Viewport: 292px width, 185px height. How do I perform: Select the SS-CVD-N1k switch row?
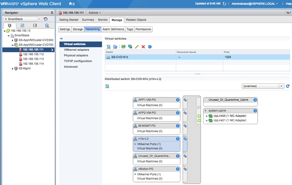tap(197, 57)
